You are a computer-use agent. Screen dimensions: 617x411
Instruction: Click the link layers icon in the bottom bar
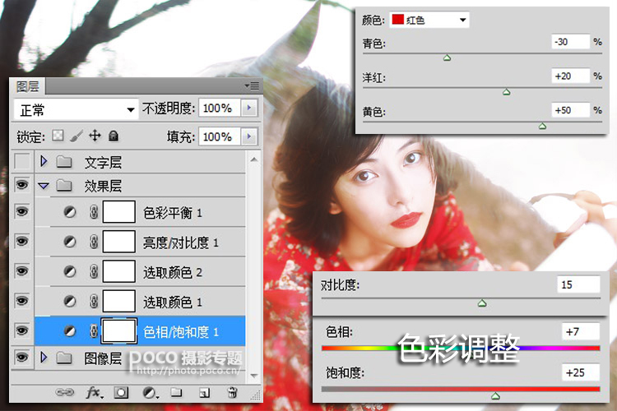[x=64, y=392]
